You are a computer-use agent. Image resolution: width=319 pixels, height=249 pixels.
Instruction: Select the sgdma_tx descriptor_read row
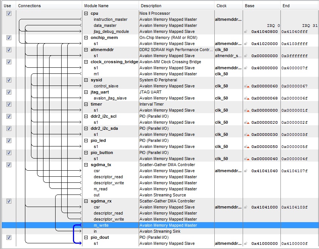pos(108,177)
